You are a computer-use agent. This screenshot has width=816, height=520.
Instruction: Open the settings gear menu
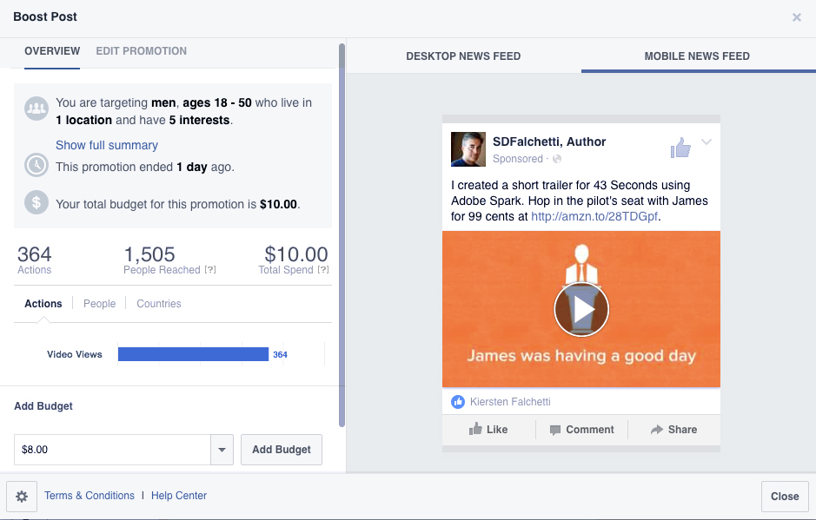tap(22, 496)
